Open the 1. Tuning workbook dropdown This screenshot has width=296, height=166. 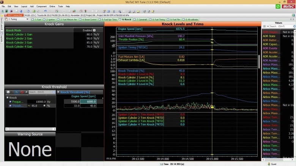[x=28, y=19]
